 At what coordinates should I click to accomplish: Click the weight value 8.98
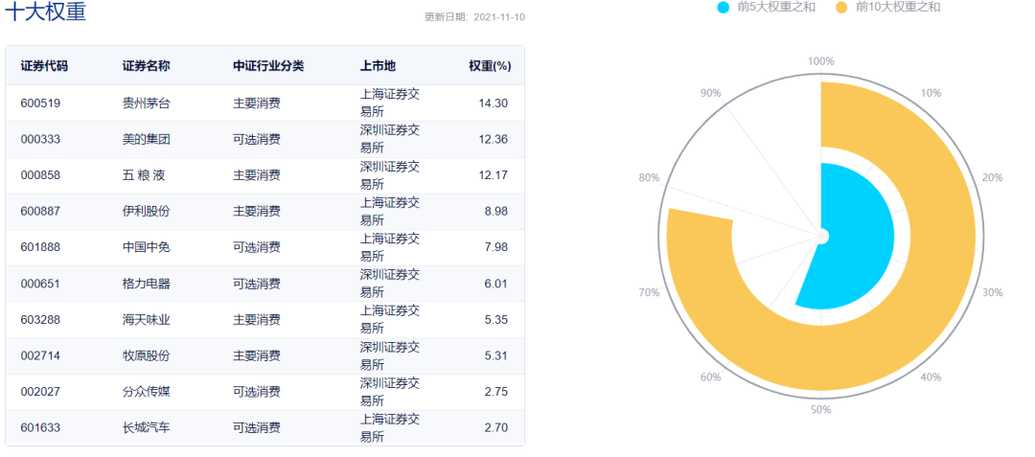(498, 212)
